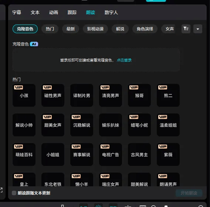
Task: Select the 电视广告 voice card
Action: [111, 155]
